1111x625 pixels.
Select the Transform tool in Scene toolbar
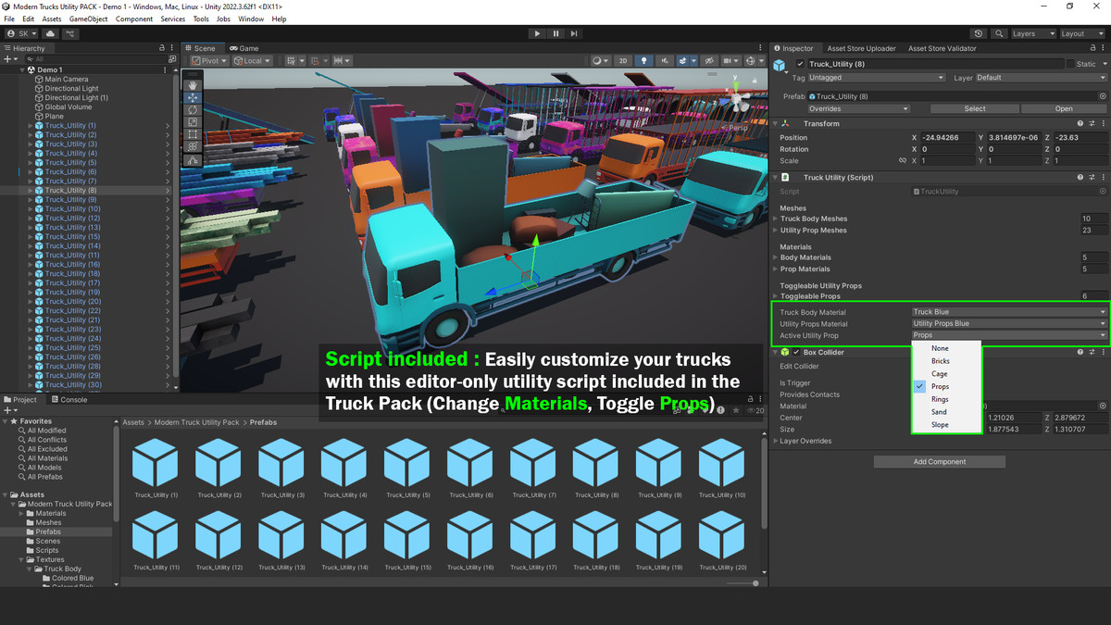193,146
